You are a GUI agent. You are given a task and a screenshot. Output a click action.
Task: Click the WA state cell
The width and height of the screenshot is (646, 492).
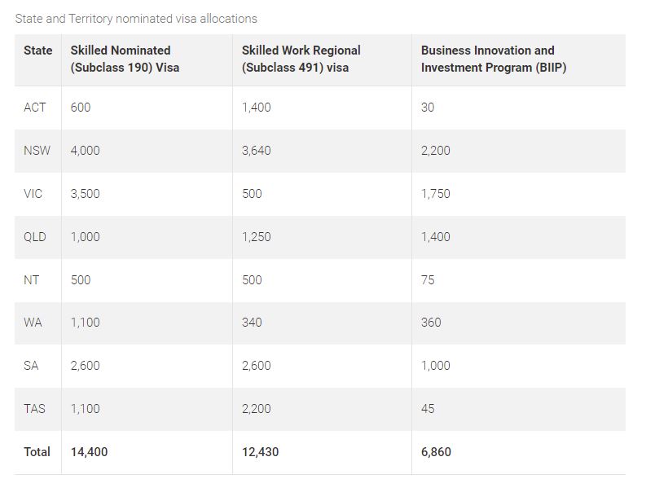pos(33,323)
